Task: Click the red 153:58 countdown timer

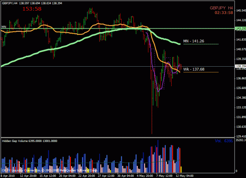Action: coord(32,9)
